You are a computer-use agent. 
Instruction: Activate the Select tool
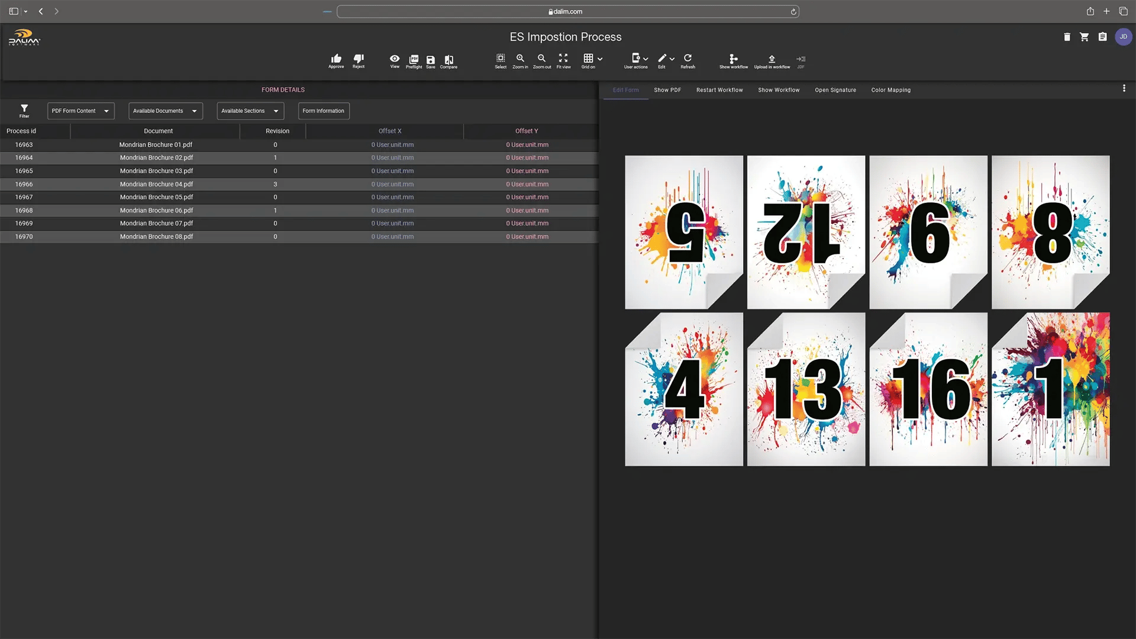[501, 59]
